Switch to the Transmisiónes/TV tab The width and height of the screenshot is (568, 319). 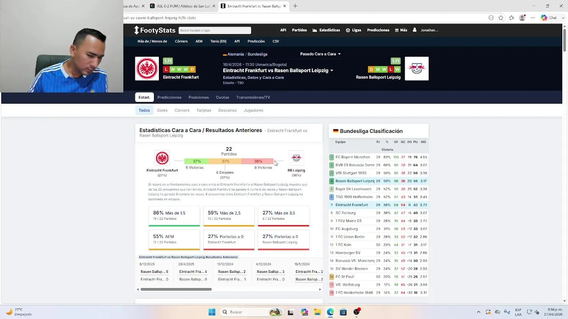(253, 97)
